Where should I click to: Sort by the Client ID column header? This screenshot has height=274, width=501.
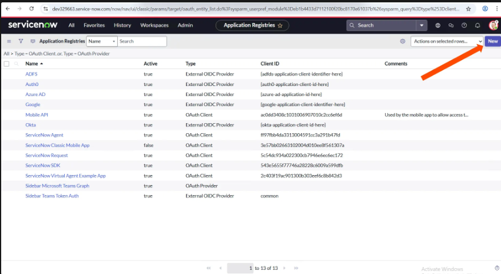pyautogui.click(x=270, y=64)
